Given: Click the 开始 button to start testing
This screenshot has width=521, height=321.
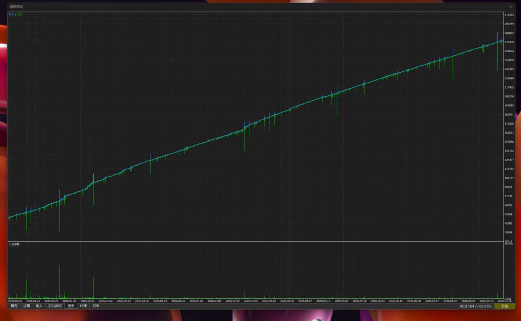Looking at the screenshot, I should (505, 306).
